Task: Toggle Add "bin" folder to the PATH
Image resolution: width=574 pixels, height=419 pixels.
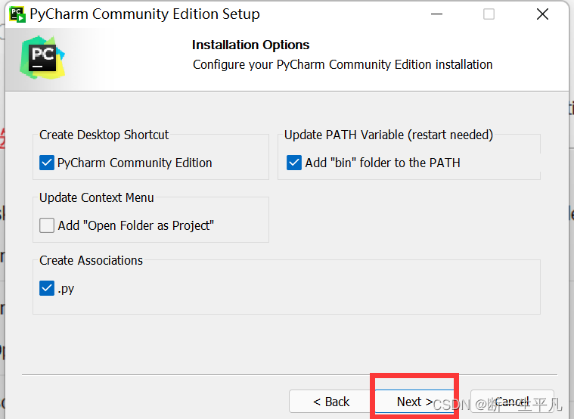Action: tap(294, 163)
